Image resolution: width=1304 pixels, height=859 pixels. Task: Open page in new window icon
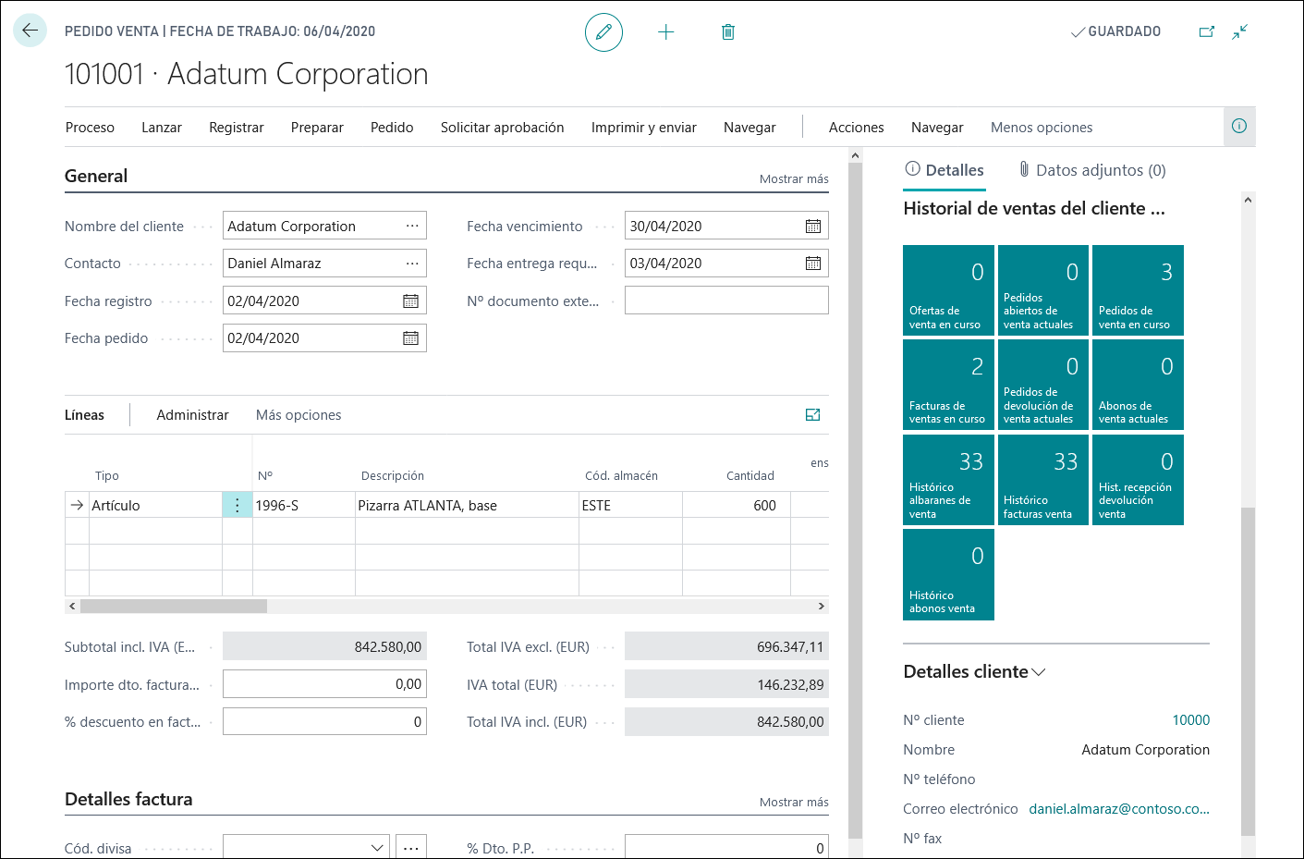pos(1207,31)
